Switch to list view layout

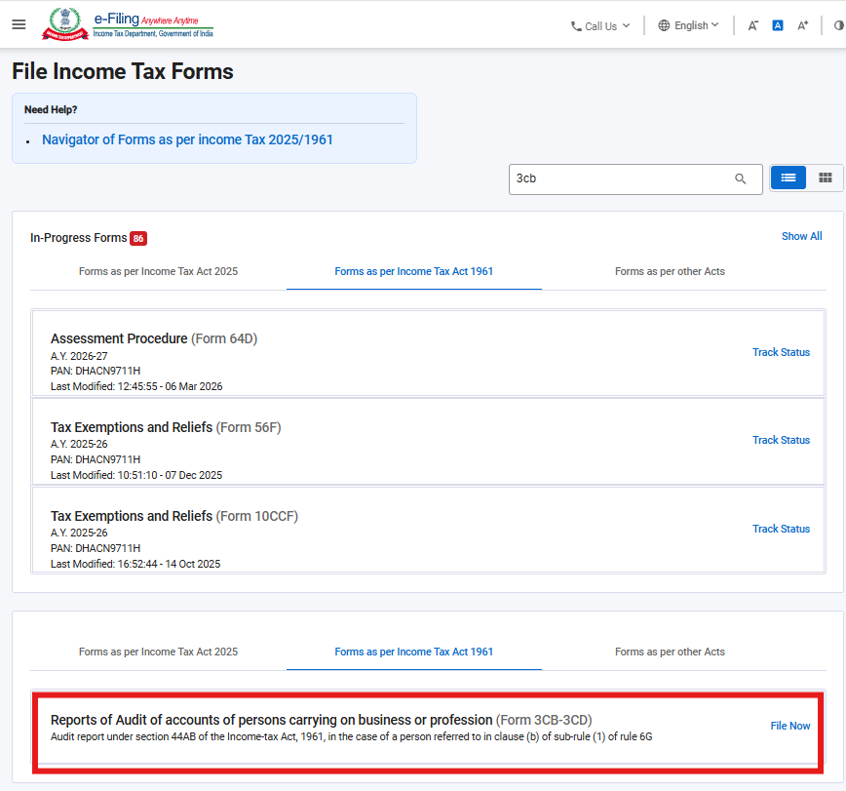[788, 178]
